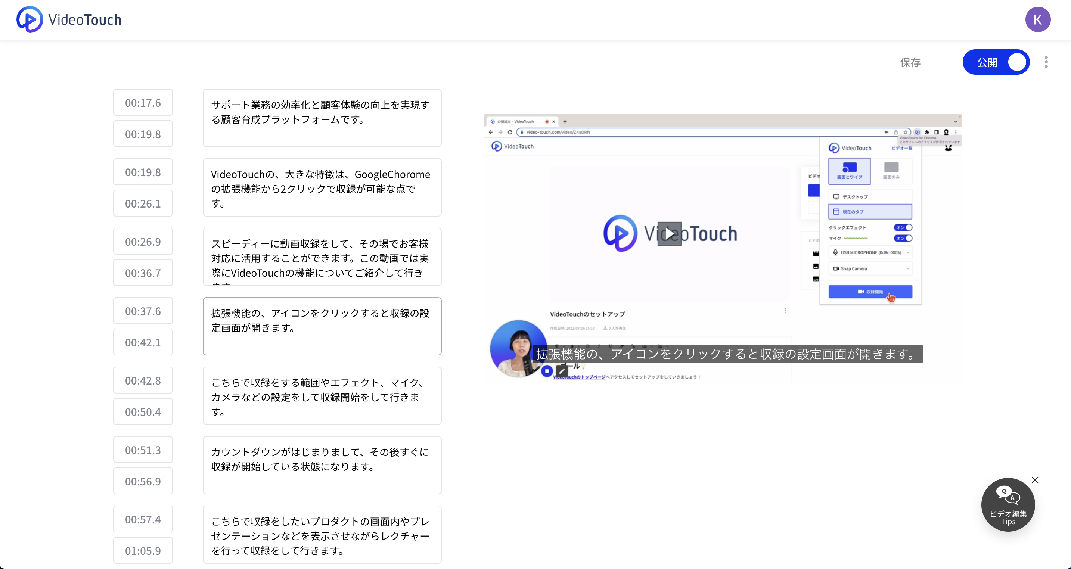This screenshot has height=569, width=1071.
Task: Edit the start time 00:26.9 field
Action: click(x=143, y=242)
